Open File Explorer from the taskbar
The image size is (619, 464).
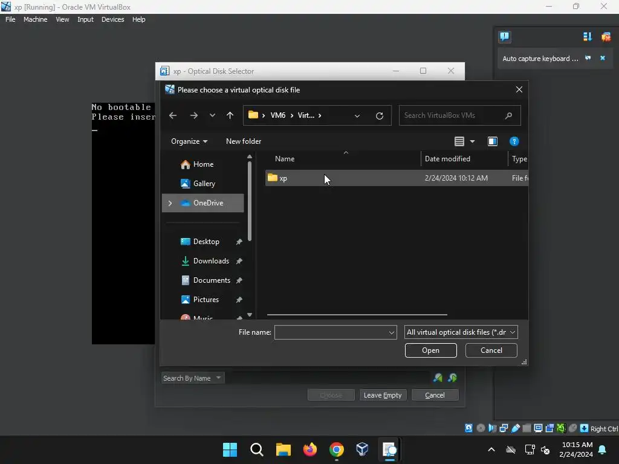click(283, 449)
